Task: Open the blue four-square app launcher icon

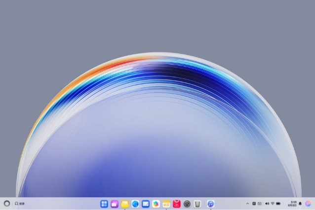Action: click(x=104, y=204)
